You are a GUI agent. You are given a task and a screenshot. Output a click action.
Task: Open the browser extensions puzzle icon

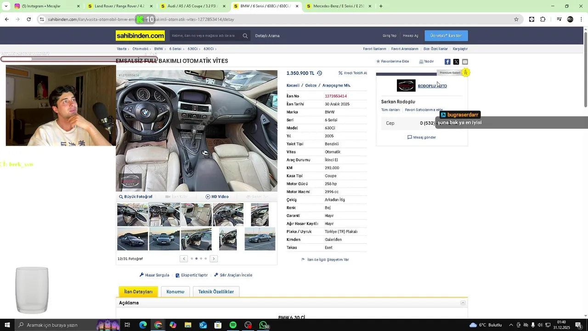point(543,19)
